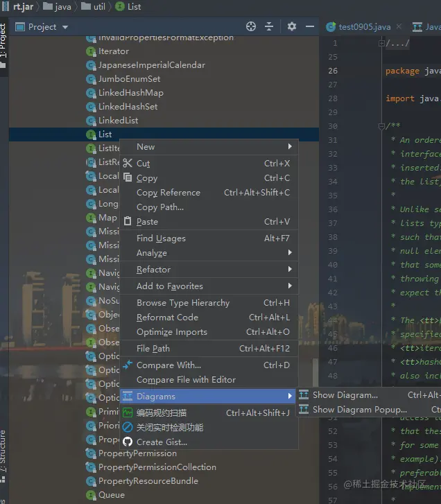Select Map in project tree
441x504 pixels.
[x=107, y=218]
